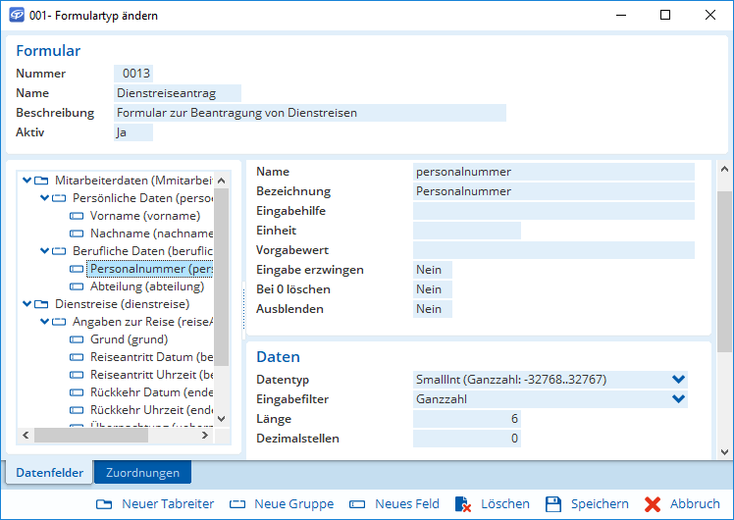Toggle the Eingabe erzwingen value Nein

(432, 270)
